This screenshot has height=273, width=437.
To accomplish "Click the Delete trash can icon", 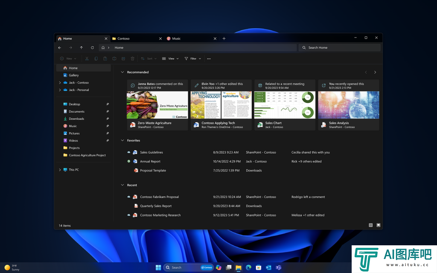I will pos(133,58).
